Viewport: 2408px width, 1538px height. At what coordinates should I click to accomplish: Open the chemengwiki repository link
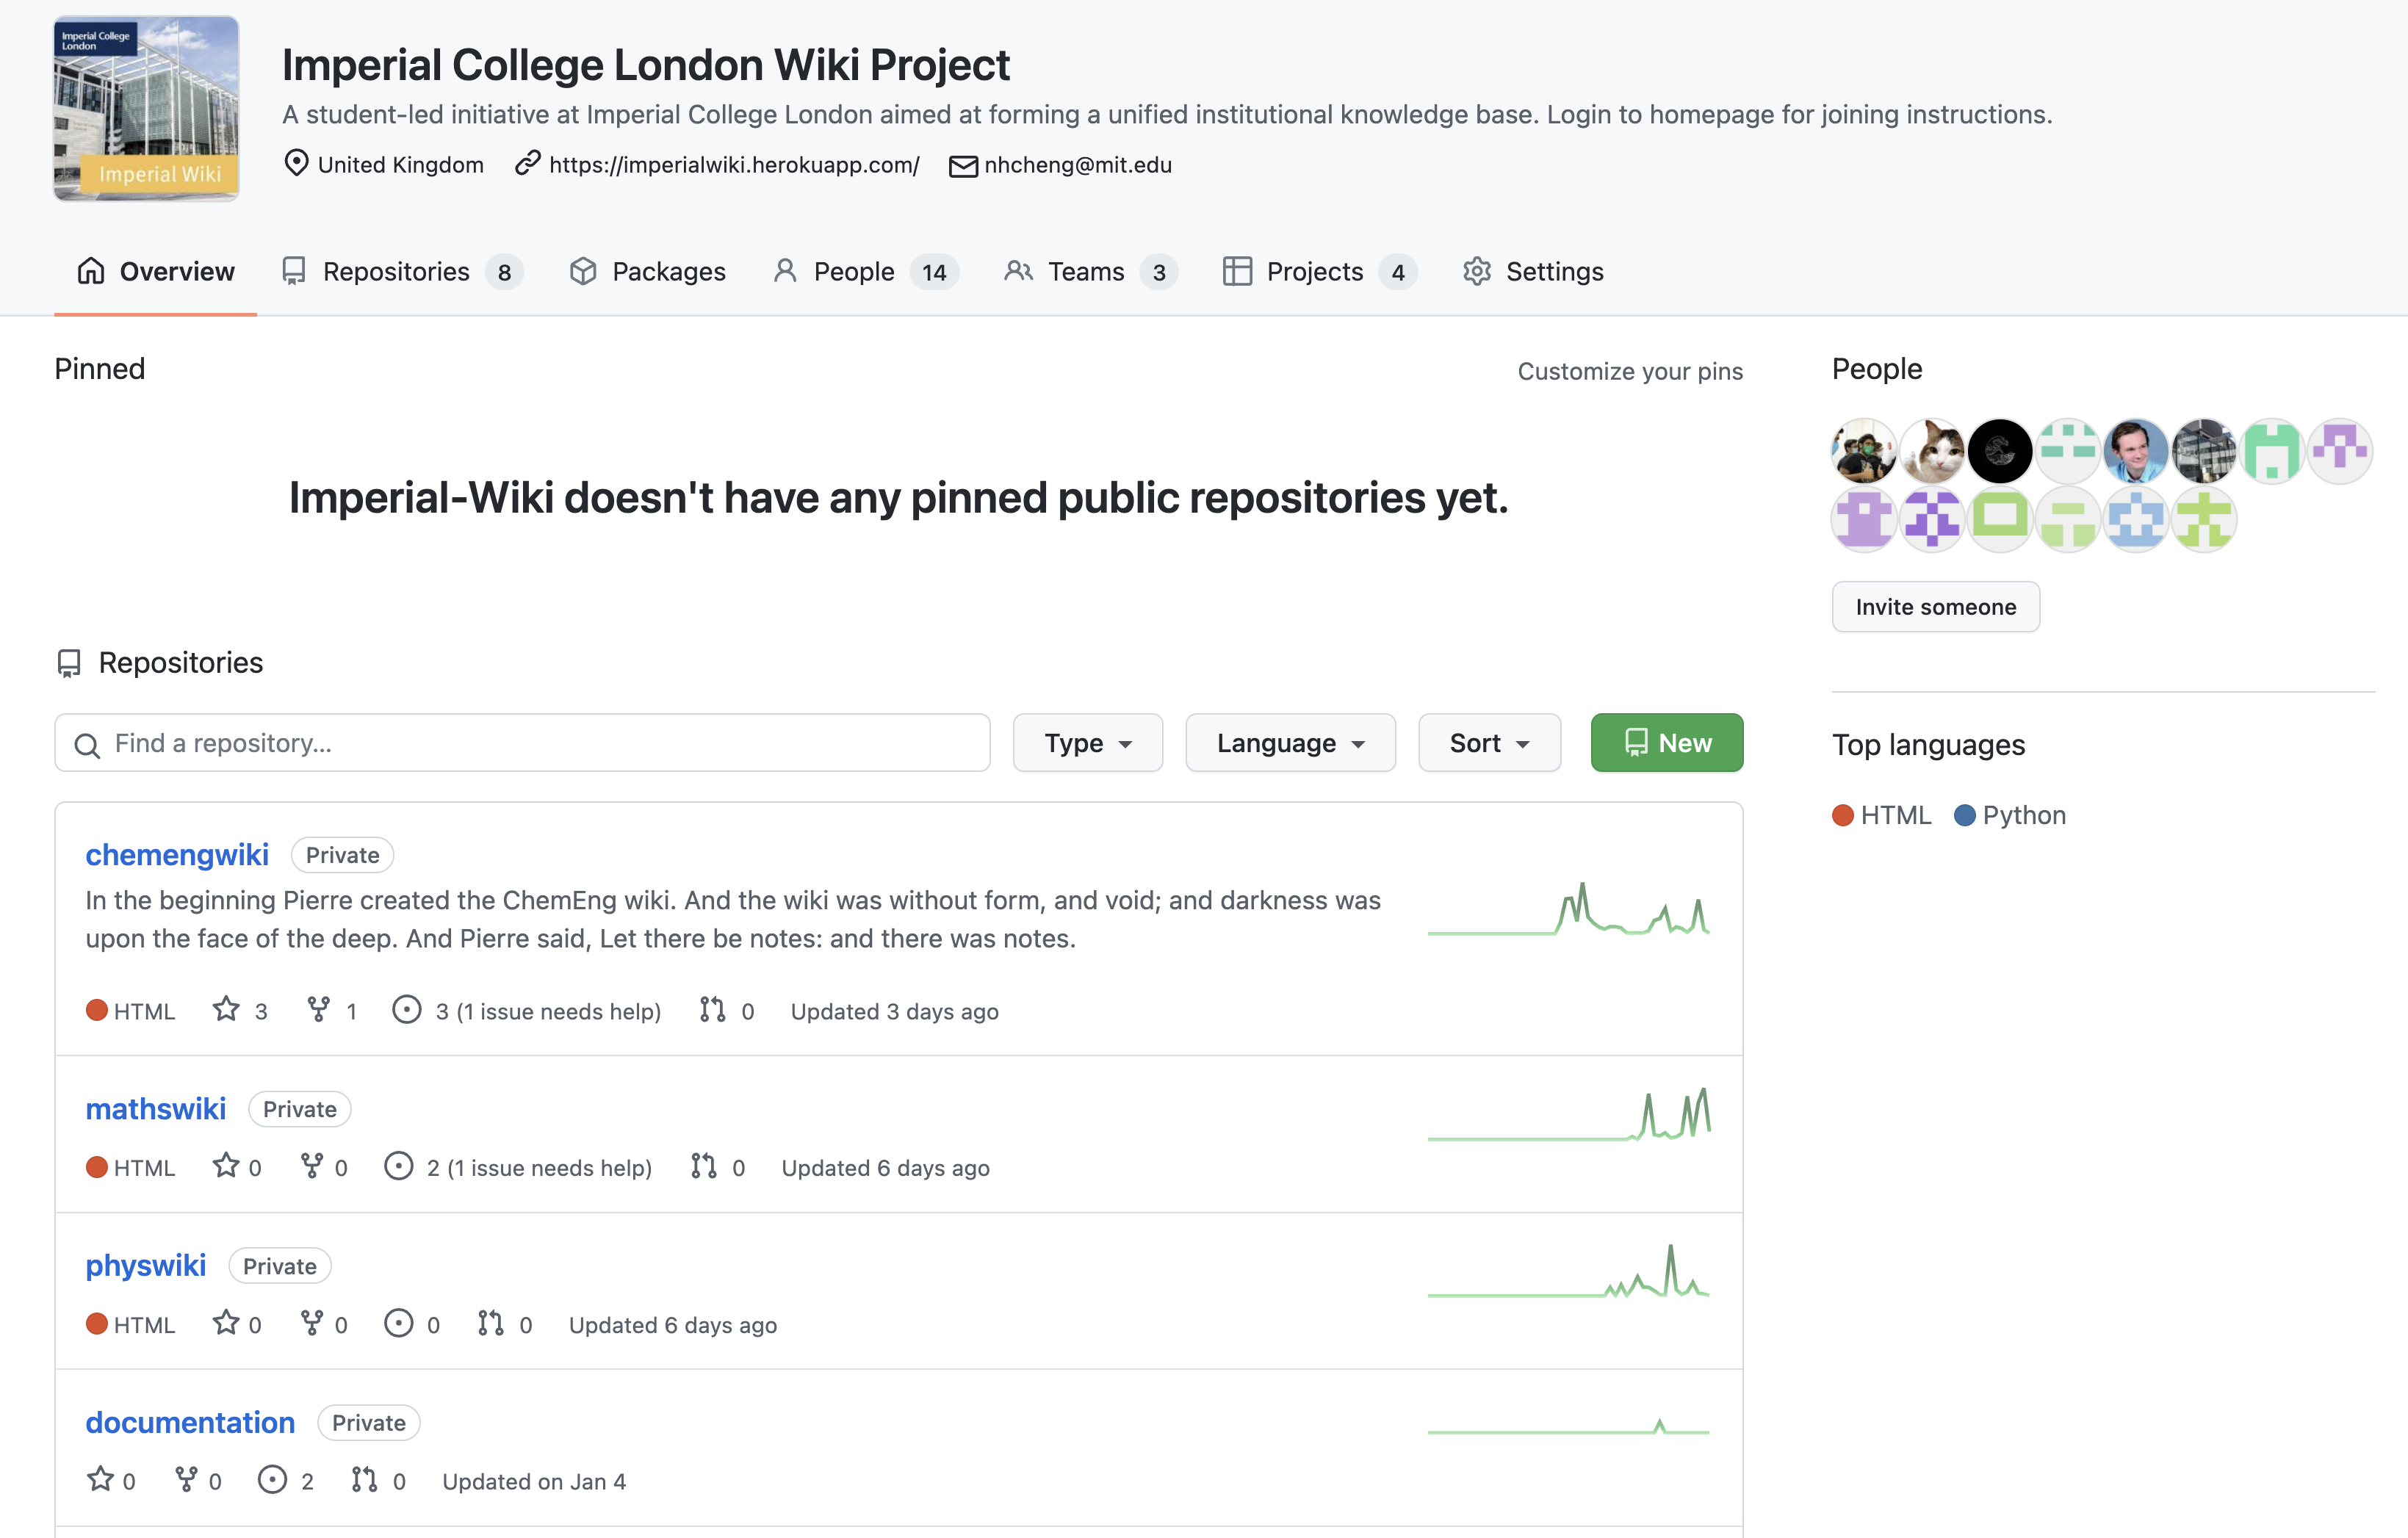coord(177,855)
